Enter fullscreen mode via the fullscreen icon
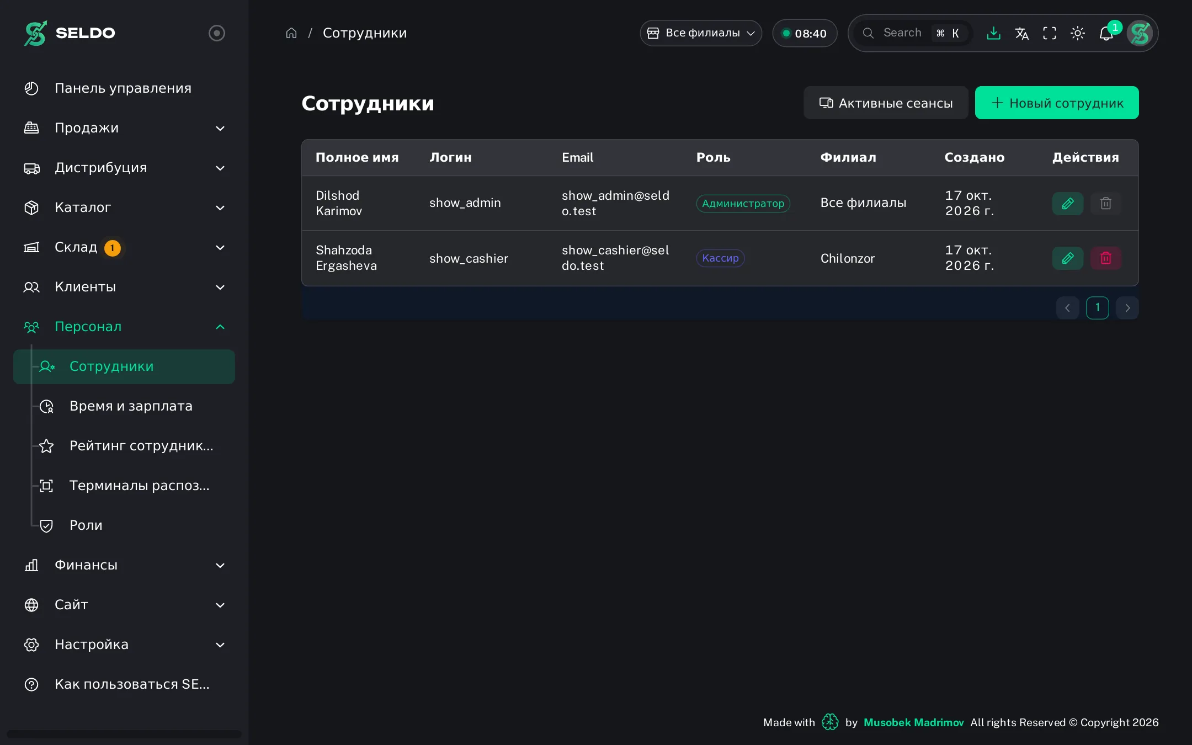Viewport: 1192px width, 745px height. 1050,33
